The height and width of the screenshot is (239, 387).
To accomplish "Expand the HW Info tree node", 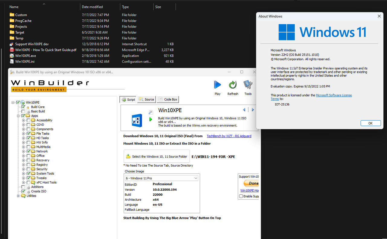I will coord(24,143).
